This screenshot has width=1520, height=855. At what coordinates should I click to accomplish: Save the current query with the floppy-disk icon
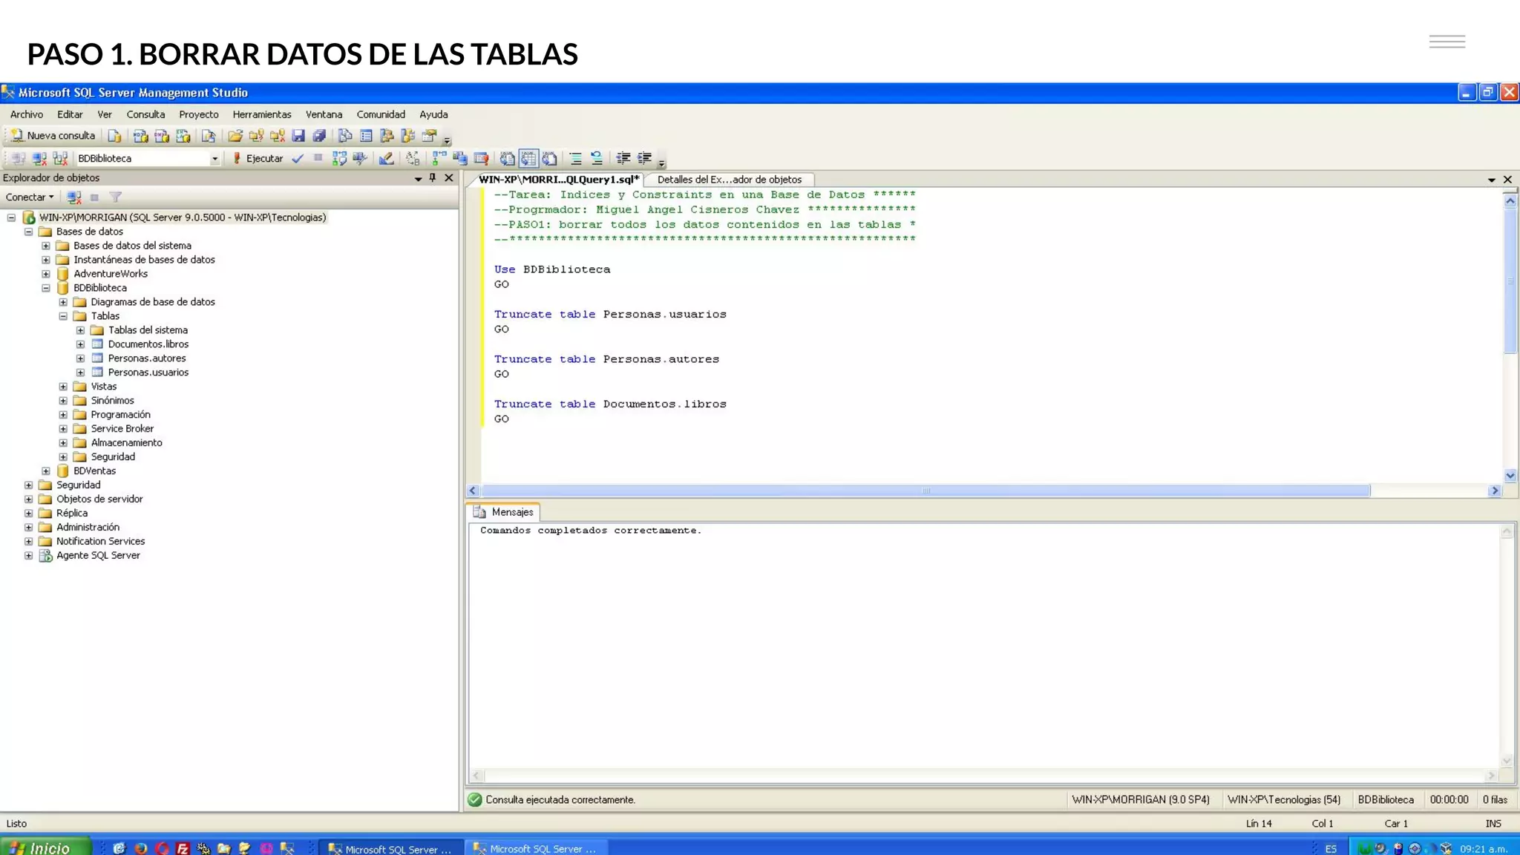click(x=298, y=136)
